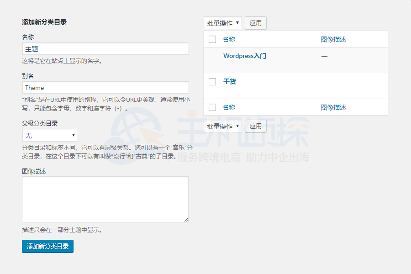Click the 别名 input field containing Theme
The width and height of the screenshot is (411, 274).
point(105,88)
